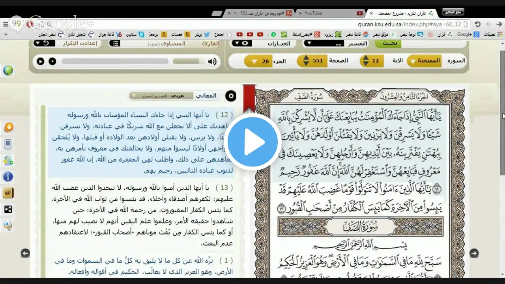This screenshot has width=505, height=284.
Task: Reload the page with the refresh button
Action: [477, 24]
